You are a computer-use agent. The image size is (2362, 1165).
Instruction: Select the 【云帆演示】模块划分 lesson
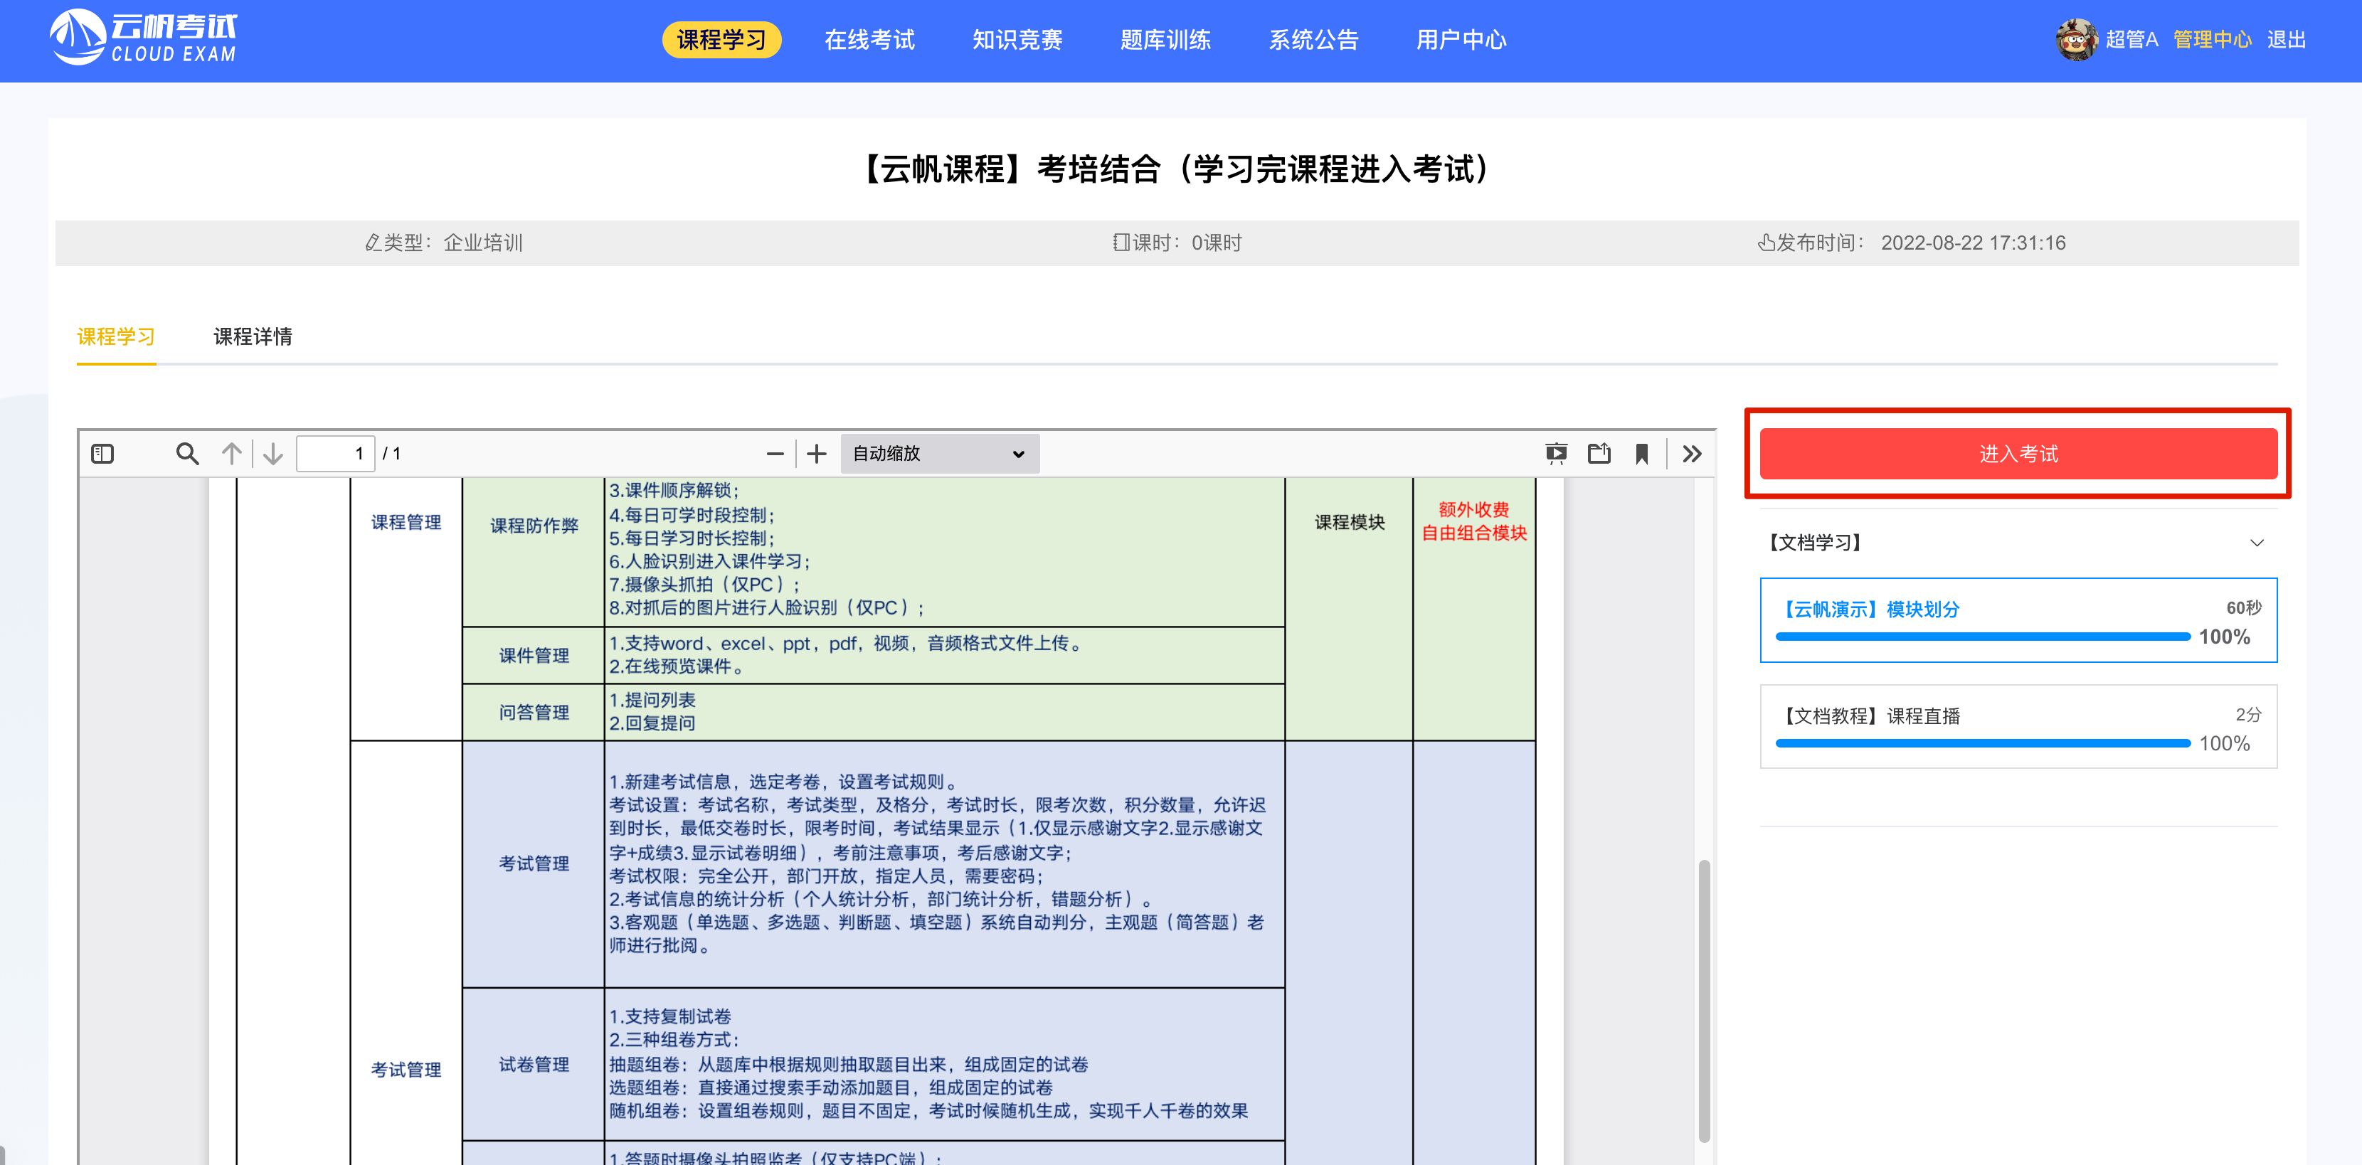pos(2018,619)
